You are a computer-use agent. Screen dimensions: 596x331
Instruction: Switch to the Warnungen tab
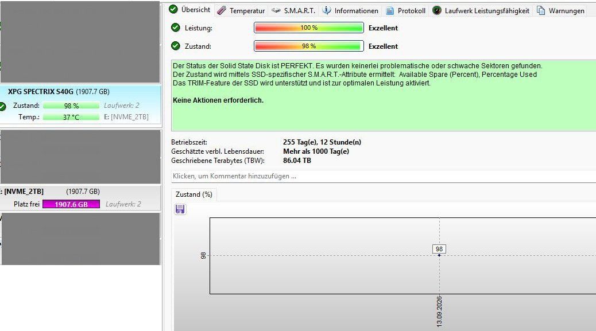click(560, 11)
